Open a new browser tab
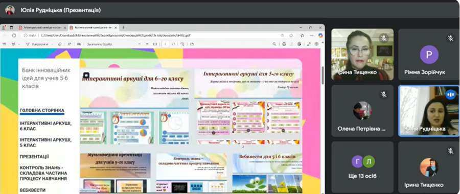460x194 pixels. 124,28
